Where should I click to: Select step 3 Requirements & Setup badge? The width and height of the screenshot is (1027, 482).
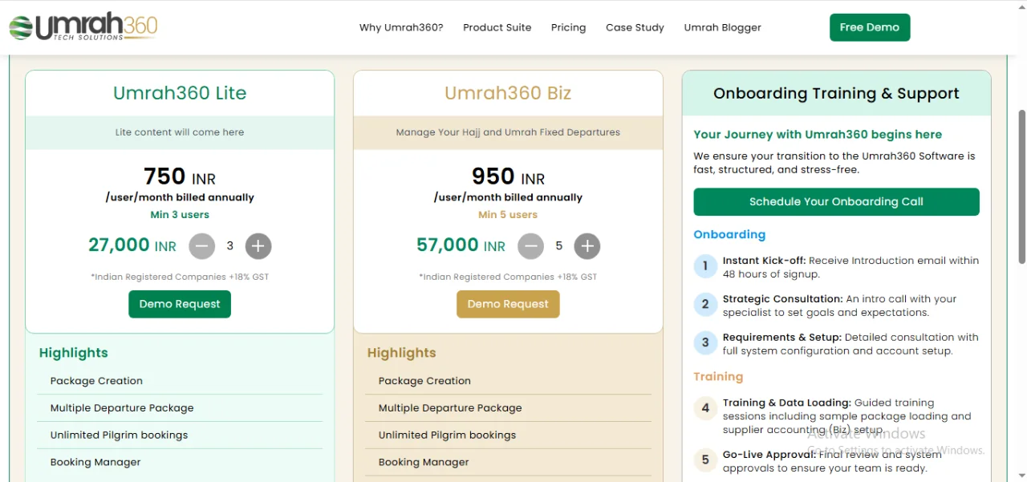click(705, 343)
